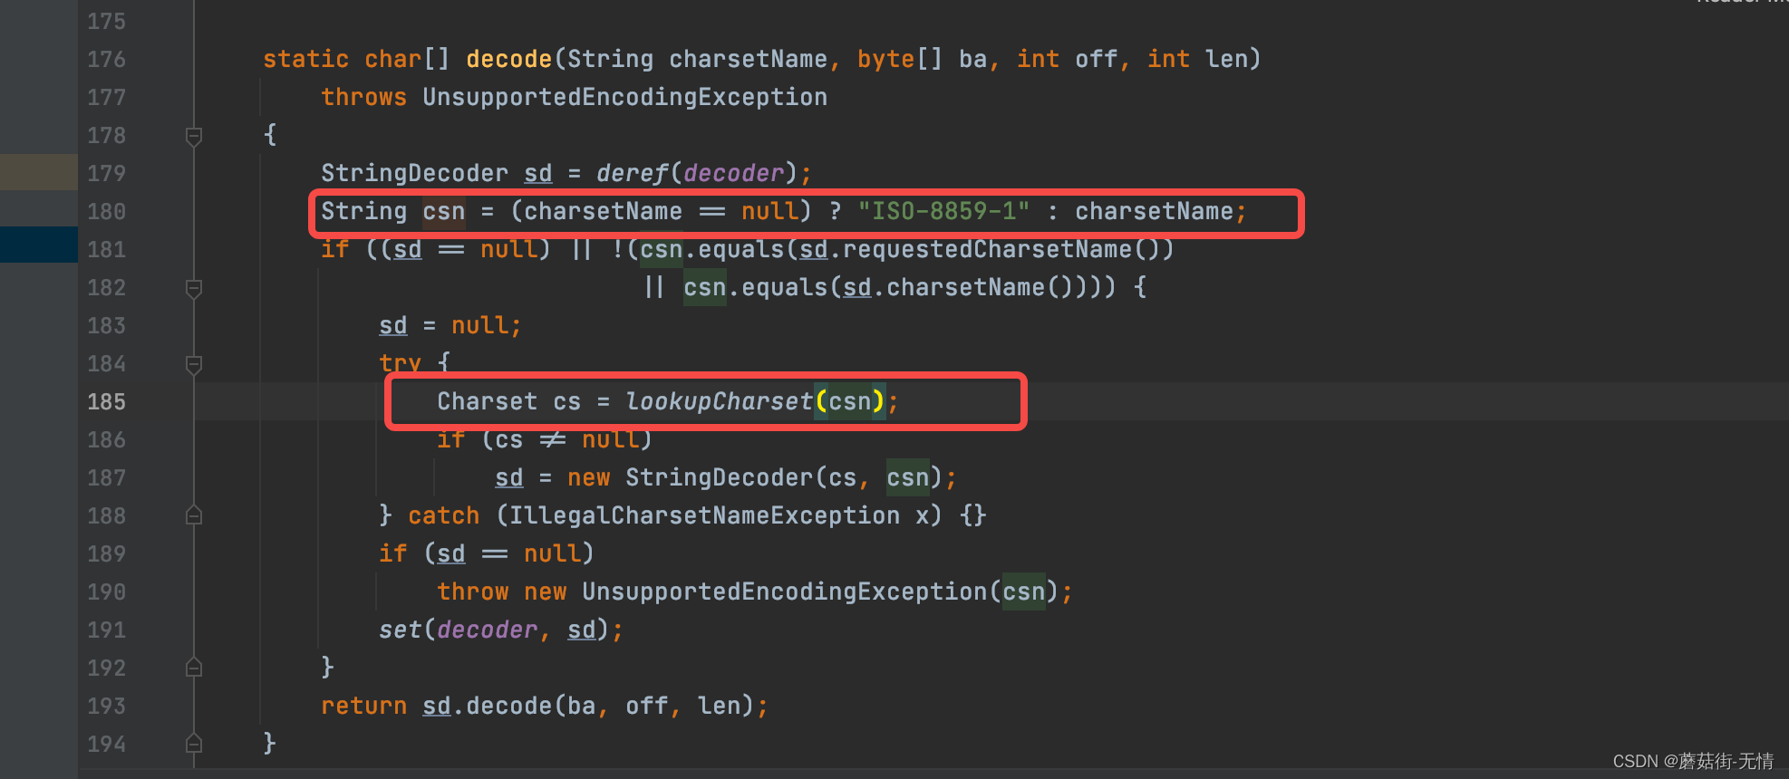Click 'IllegalCharsetNameException' in the catch clause
This screenshot has width=1789, height=779.
704,516
